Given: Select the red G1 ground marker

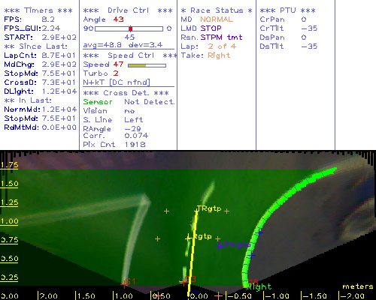Looking at the screenshot, I should point(124,283).
